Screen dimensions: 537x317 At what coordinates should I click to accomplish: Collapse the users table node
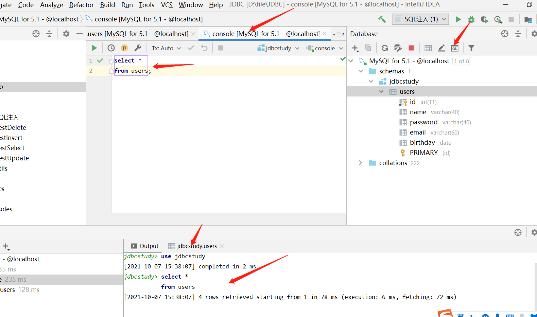tap(381, 91)
